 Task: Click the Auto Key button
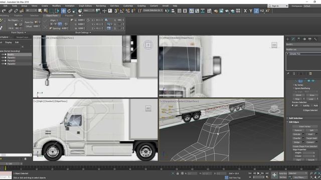pos(283,173)
